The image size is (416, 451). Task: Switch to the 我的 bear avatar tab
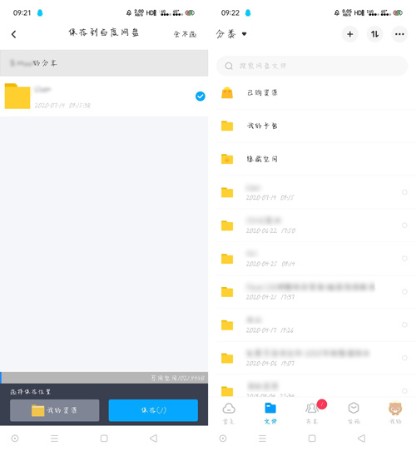click(x=395, y=413)
